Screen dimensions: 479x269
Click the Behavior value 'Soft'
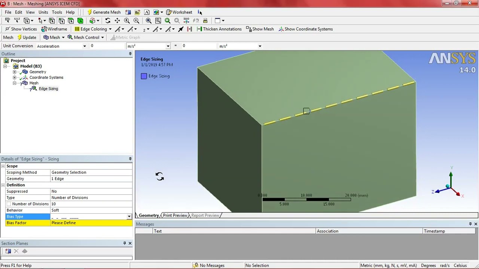tap(91, 210)
